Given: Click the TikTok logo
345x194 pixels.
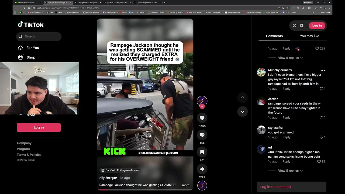Looking at the screenshot, I should pyautogui.click(x=31, y=25).
